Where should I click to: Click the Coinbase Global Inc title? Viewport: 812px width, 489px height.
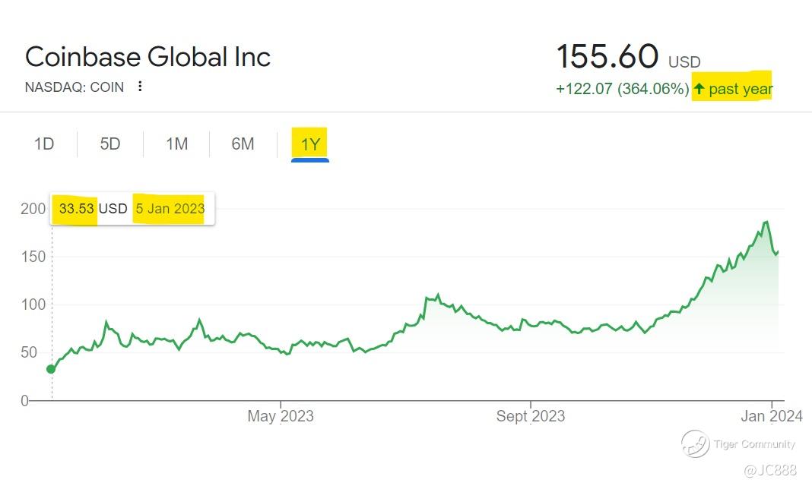tap(147, 57)
